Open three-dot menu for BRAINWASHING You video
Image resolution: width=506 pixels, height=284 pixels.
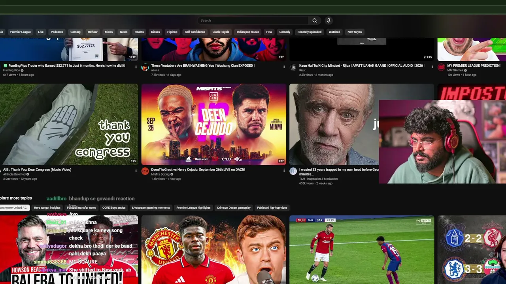coord(284,66)
